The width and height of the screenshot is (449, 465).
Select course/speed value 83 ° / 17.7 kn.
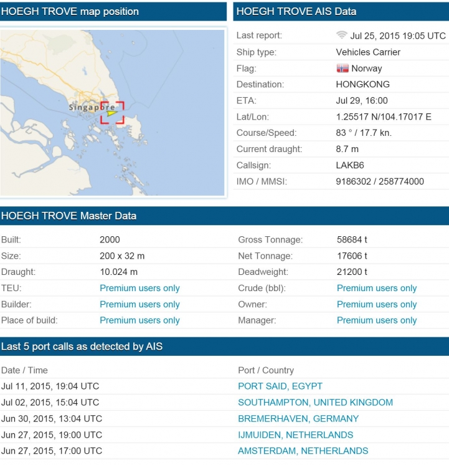(364, 133)
